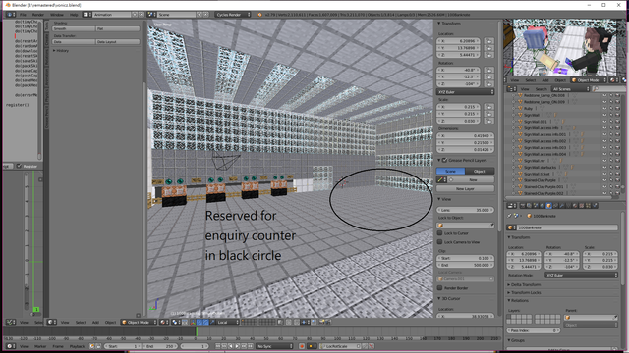Viewport: 629px width, 353px height.
Task: Open the Window menu
Action: [57, 15]
